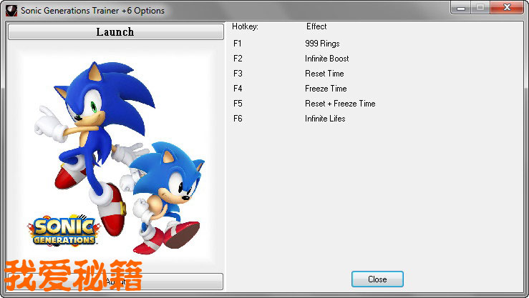Image resolution: width=529 pixels, height=298 pixels.
Task: Click the trainer app icon in title bar
Action: [x=11, y=10]
